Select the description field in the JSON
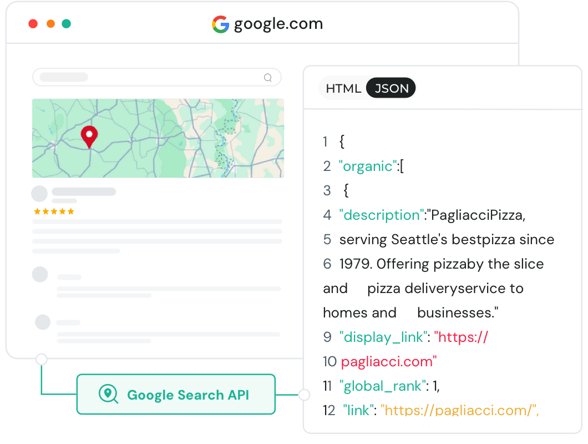Screen dimensions: 588x444 click(x=381, y=215)
